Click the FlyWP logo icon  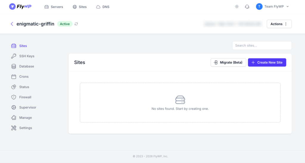coord(12,7)
